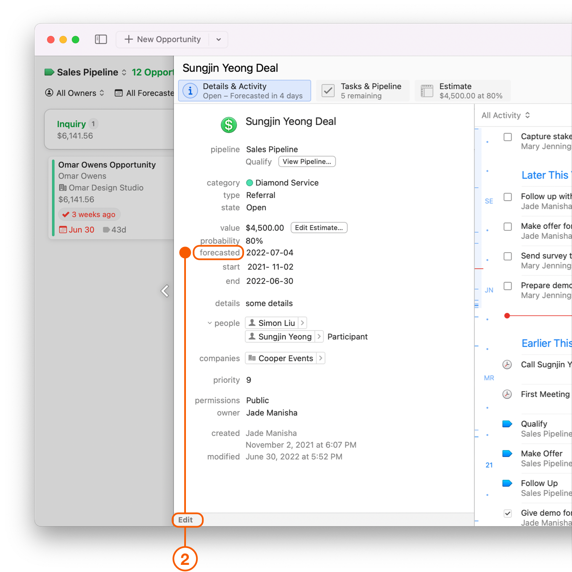
Task: Click the Edit Estimate button
Action: (x=319, y=228)
